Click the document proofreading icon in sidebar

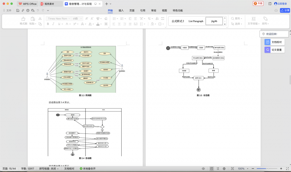[267, 42]
